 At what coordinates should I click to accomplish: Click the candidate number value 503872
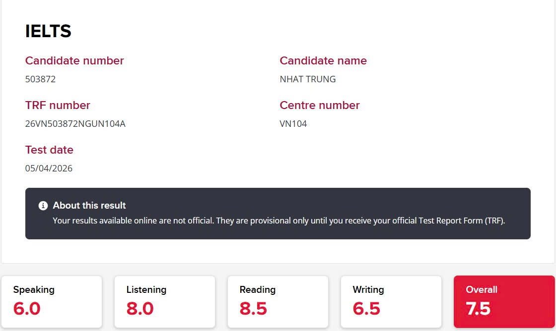(x=41, y=79)
